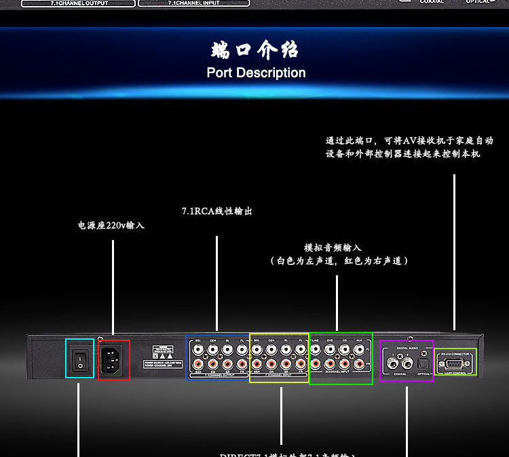Click the '通过此端口,可将AV接收机于家庭自动' text line
This screenshot has width=509, height=457.
pyautogui.click(x=409, y=141)
